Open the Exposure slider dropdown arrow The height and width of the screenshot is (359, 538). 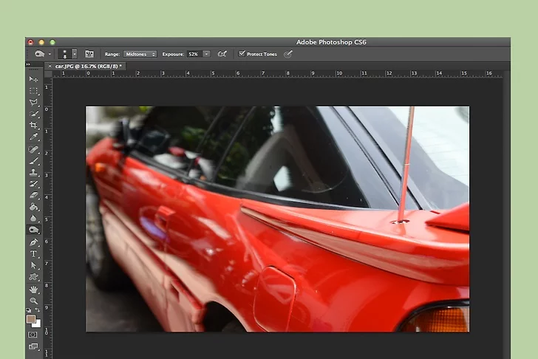coord(206,54)
